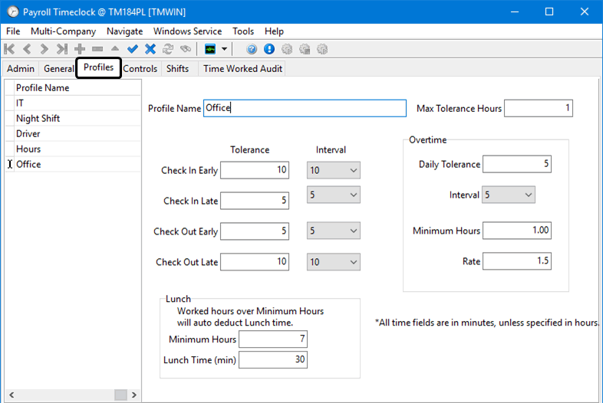Screen dimensions: 603x403
Task: Open help via blue question mark icon
Action: (252, 49)
